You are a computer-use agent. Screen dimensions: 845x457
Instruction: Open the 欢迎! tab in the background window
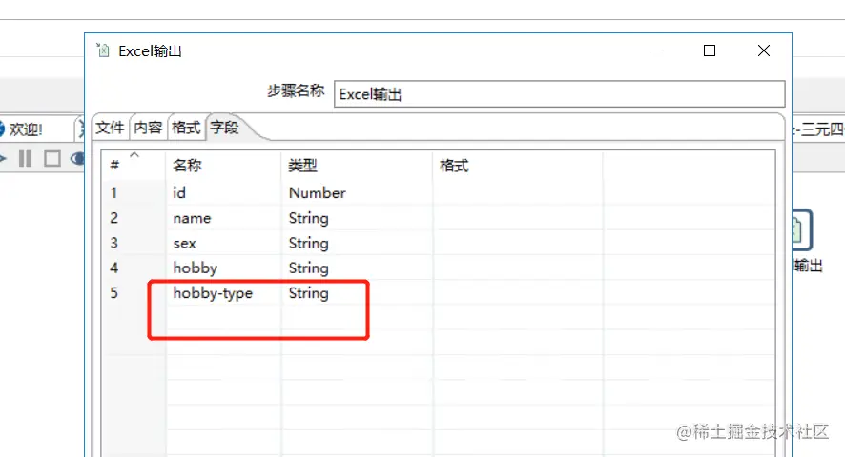coord(26,129)
